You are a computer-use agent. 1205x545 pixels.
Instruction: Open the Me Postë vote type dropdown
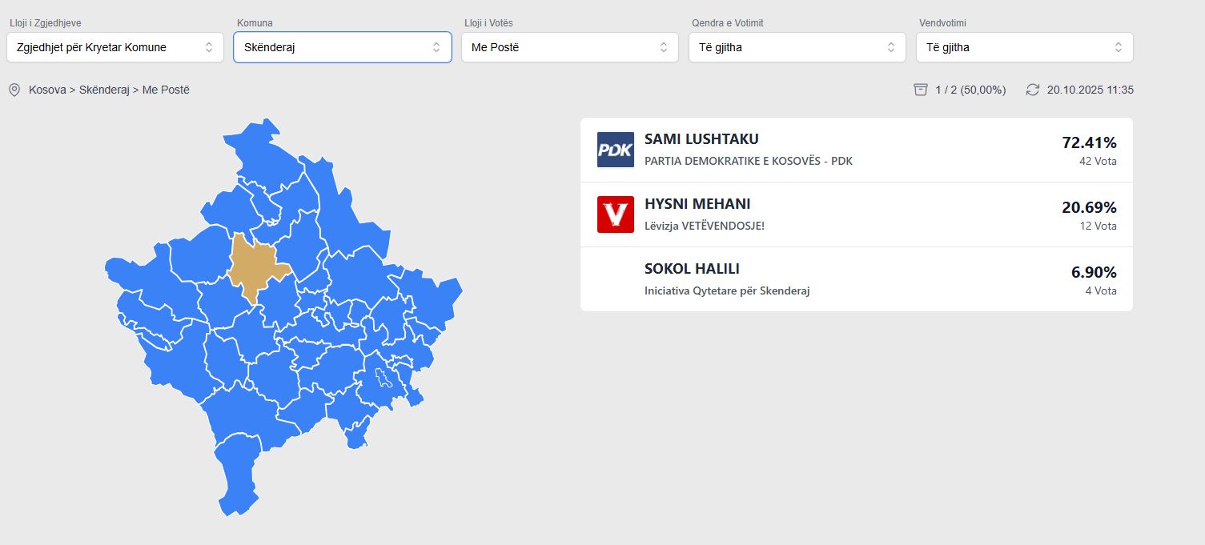(570, 47)
